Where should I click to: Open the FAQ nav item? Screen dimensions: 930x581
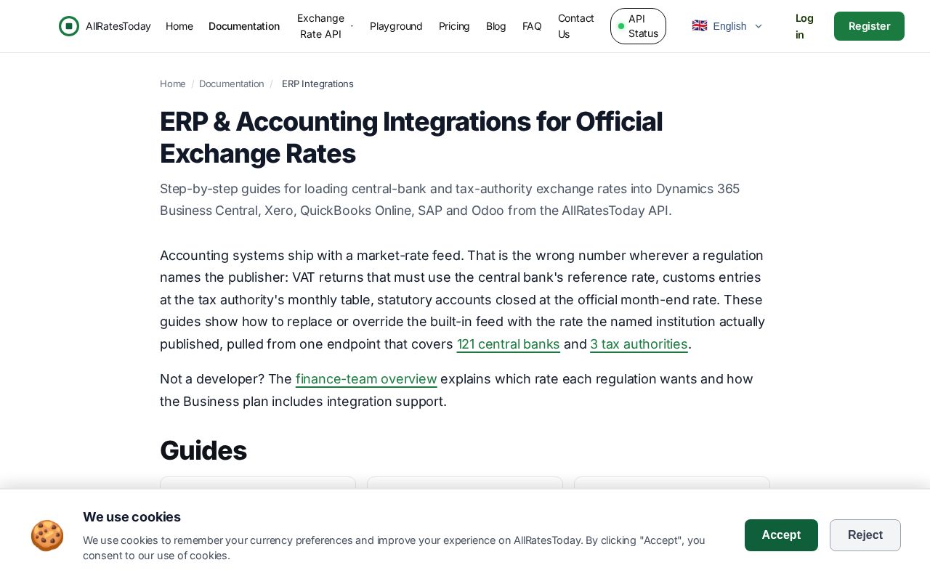532,26
